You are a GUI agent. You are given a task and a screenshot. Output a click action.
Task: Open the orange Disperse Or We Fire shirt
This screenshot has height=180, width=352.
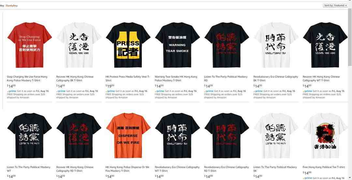(x=128, y=135)
